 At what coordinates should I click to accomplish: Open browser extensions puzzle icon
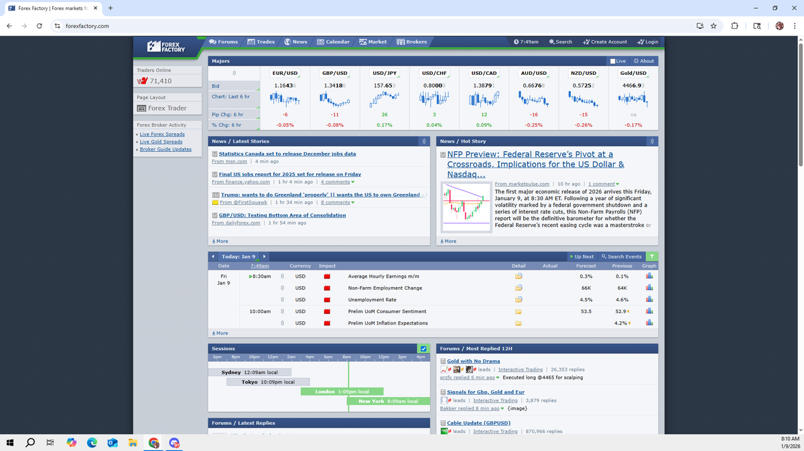(x=734, y=26)
